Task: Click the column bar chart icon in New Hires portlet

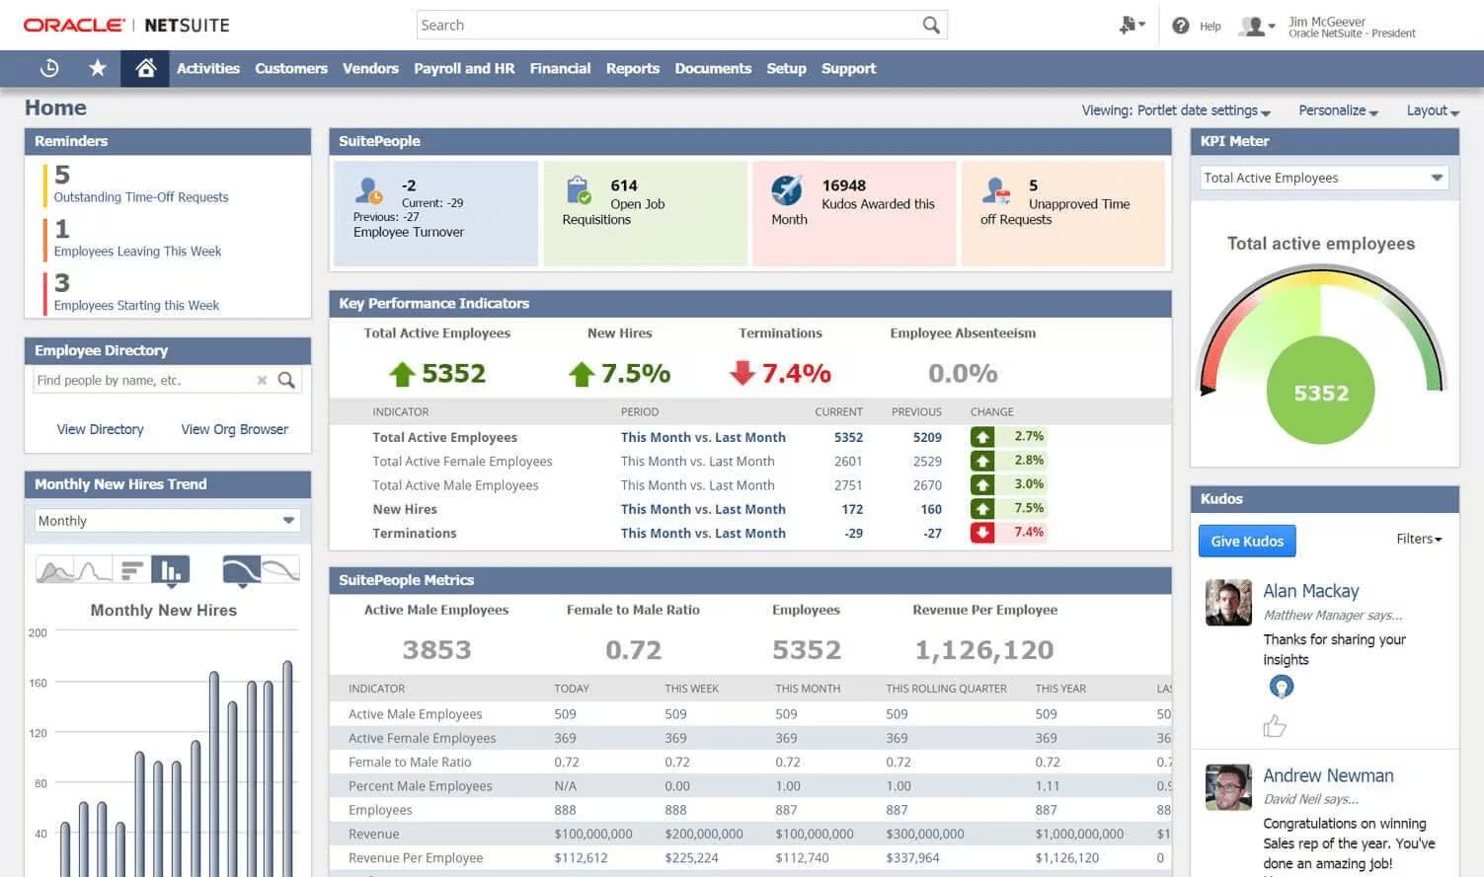Action: 170,569
